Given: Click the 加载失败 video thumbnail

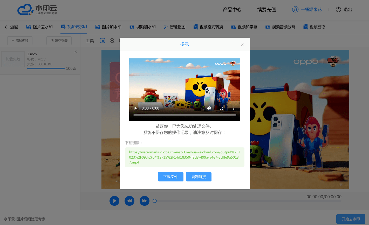Looking at the screenshot, I should [13, 59].
